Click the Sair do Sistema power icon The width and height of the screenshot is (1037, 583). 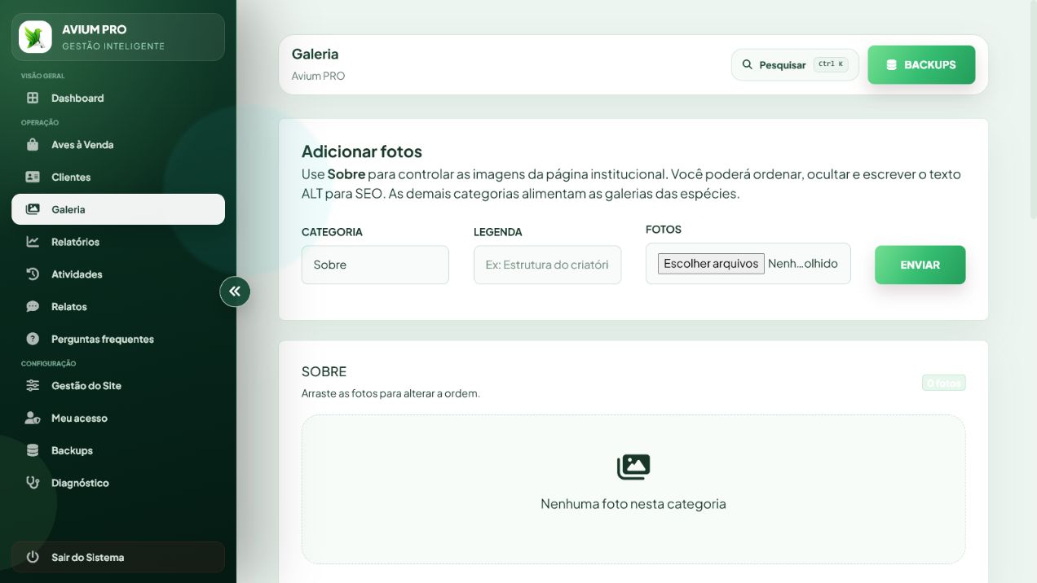pos(33,557)
